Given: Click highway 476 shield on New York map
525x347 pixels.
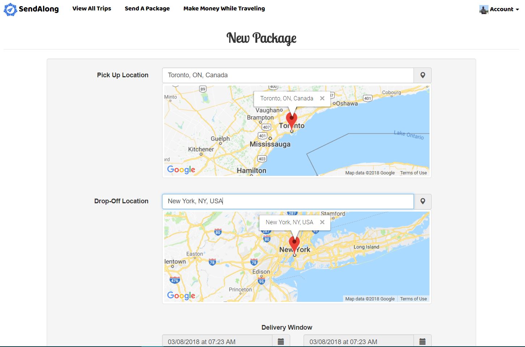Looking at the screenshot, I should click(175, 280).
